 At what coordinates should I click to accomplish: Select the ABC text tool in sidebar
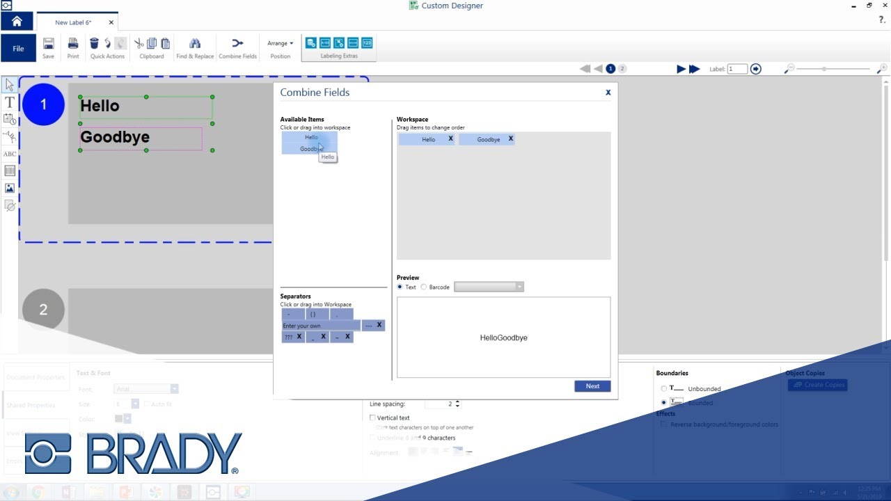click(10, 154)
